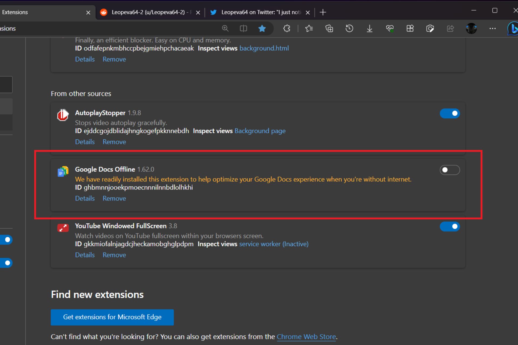
Task: Open the service worker (Inactive) link
Action: (274, 244)
